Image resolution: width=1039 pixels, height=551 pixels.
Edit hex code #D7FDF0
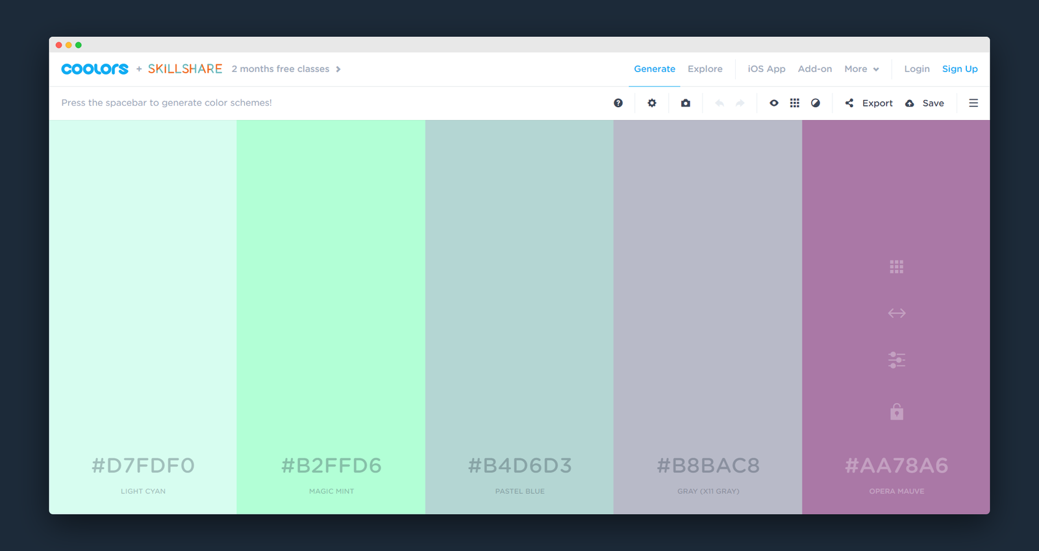click(143, 465)
